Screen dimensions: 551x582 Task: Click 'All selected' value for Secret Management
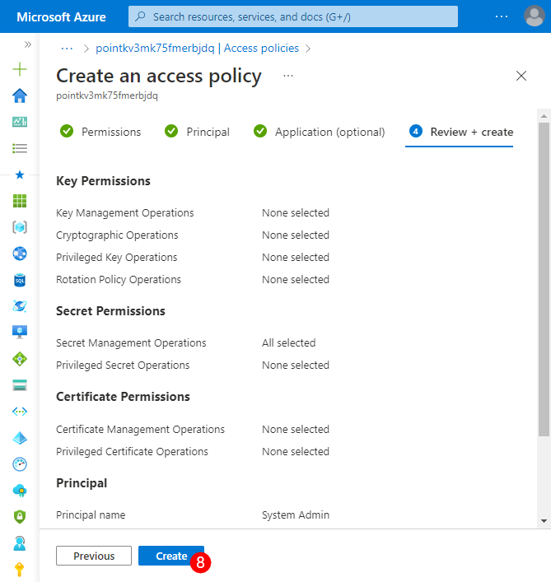[x=289, y=343]
